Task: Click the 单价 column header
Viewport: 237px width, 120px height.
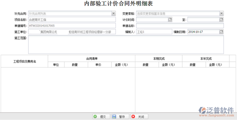Action: [x=99, y=65]
